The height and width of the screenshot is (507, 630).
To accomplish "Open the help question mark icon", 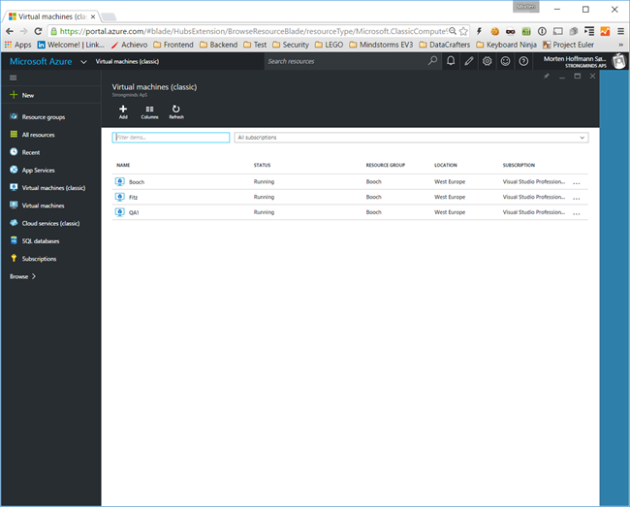I will [x=523, y=61].
